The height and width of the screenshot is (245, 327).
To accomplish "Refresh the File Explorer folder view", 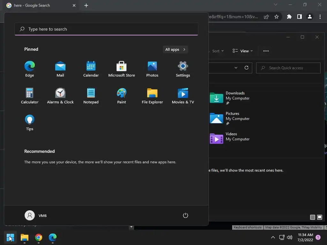I will tap(246, 68).
